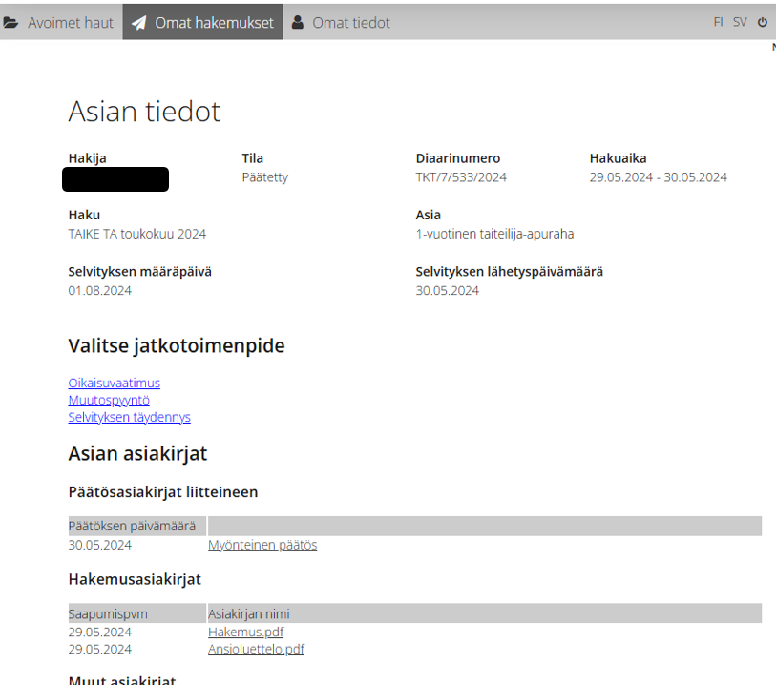Switch language to FI
The height and width of the screenshot is (685, 776).
pyautogui.click(x=718, y=22)
